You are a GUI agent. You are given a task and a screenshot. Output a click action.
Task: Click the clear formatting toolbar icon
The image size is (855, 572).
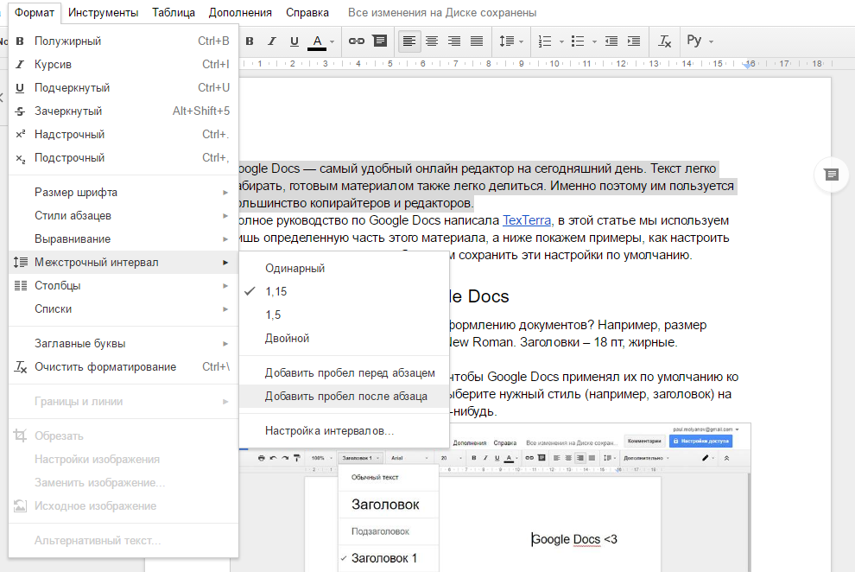(664, 41)
